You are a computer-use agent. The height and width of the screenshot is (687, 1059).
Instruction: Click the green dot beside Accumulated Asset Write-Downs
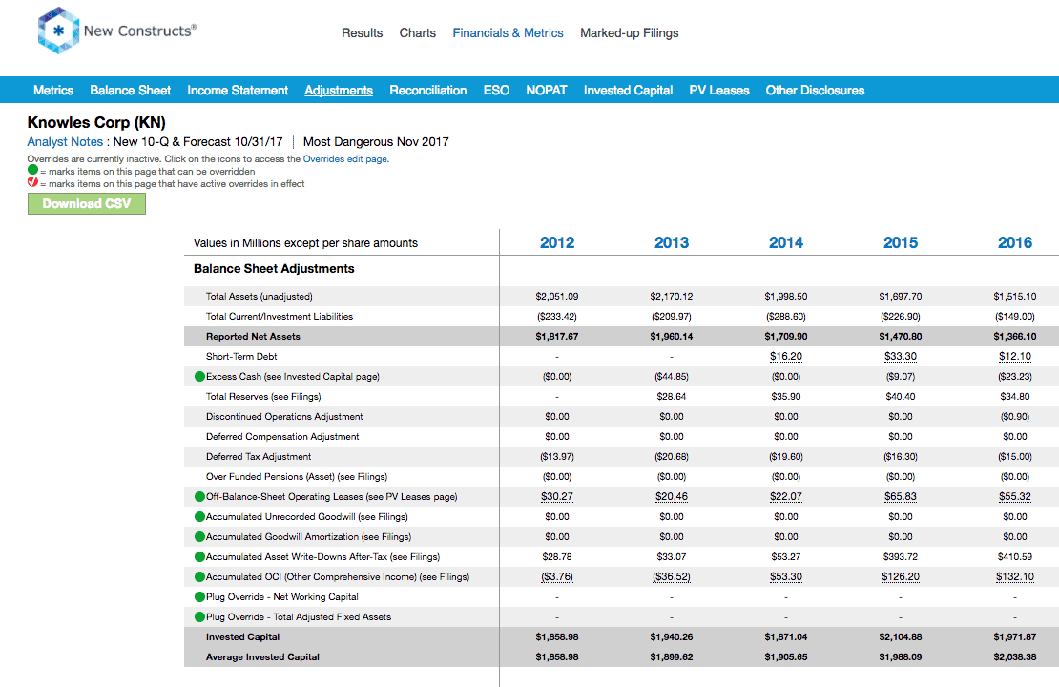click(199, 557)
